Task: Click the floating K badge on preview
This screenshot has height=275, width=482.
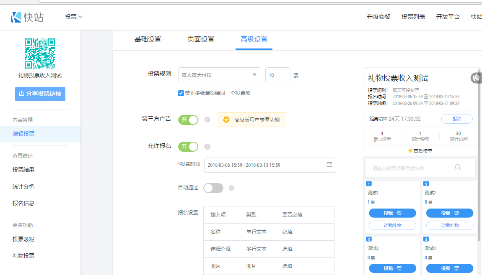Action: pyautogui.click(x=476, y=78)
